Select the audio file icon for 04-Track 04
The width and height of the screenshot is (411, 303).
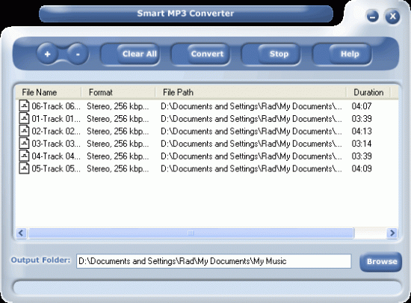(x=24, y=156)
